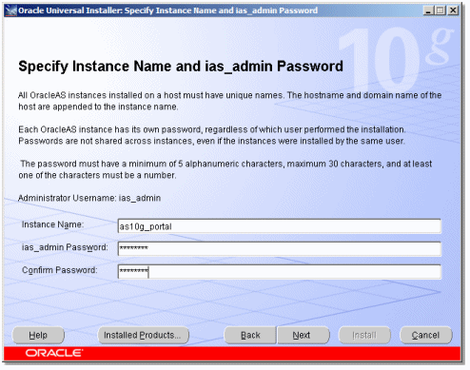
Task: Click the grayed-out Install button
Action: [x=364, y=335]
